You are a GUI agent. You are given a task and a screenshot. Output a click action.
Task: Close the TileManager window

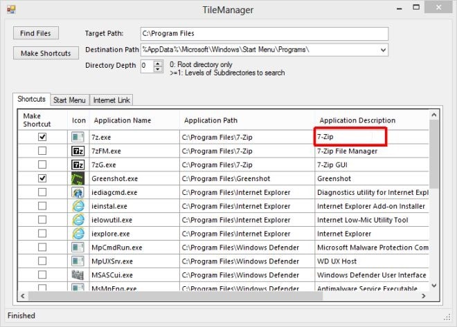click(x=438, y=7)
